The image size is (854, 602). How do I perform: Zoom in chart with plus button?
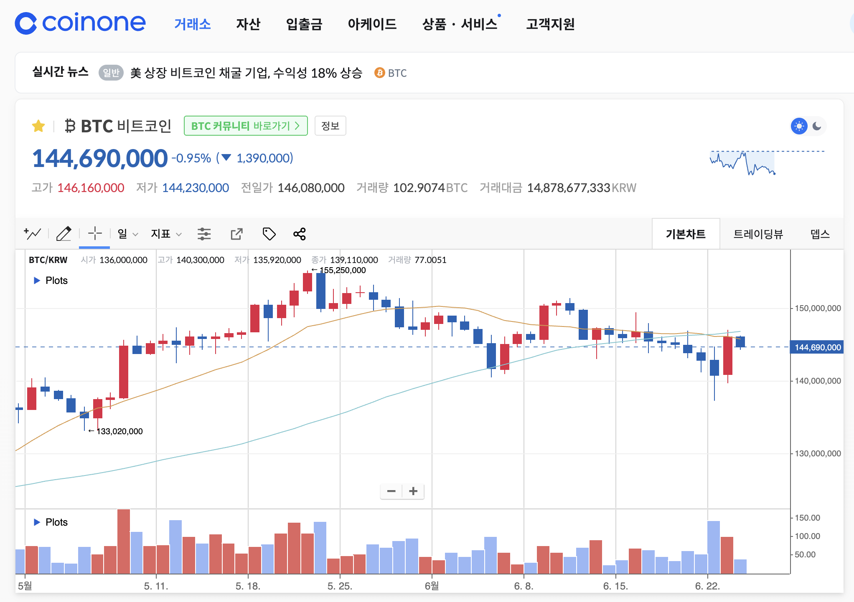pos(413,491)
